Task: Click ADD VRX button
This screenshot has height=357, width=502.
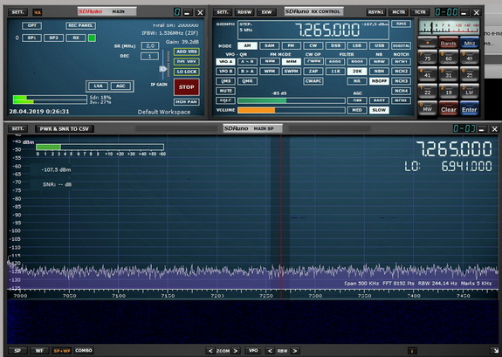Action: pos(187,51)
